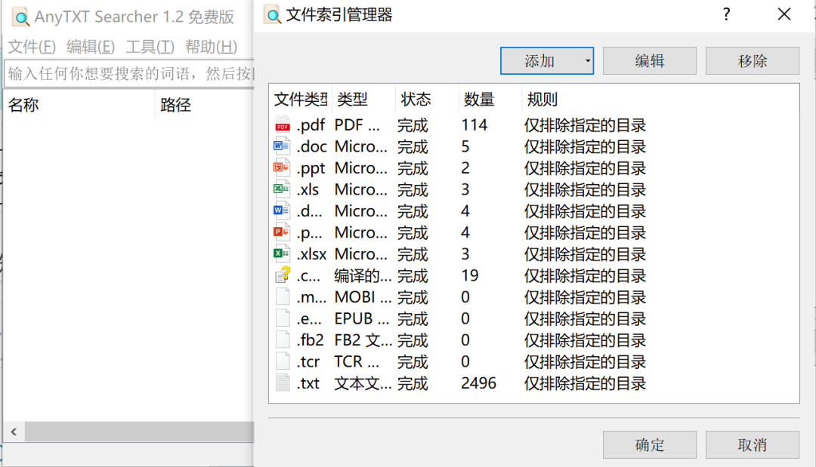The image size is (816, 467).
Task: Click 仅排除指定的目录 rule in .pdf row
Action: (x=585, y=125)
